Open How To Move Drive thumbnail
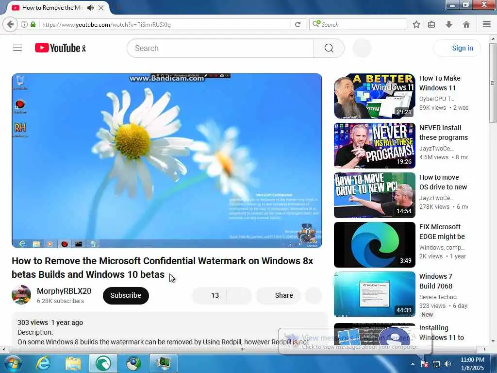The width and height of the screenshot is (497, 373). [374, 195]
